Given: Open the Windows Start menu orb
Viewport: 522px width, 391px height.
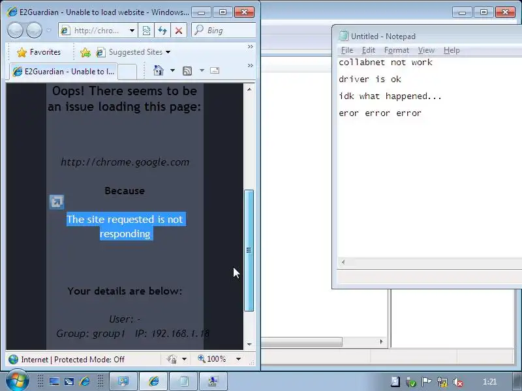Looking at the screenshot, I should pos(17,381).
